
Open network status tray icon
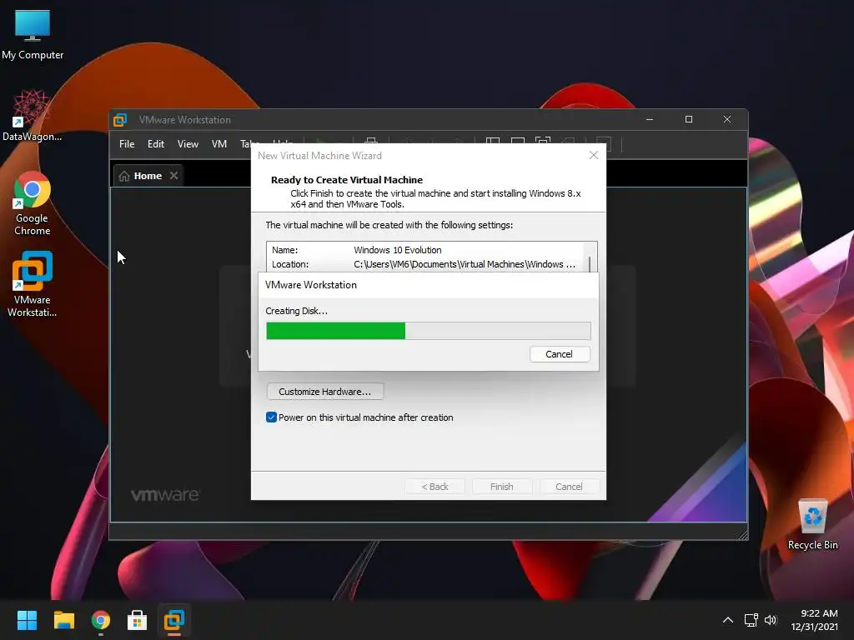(x=751, y=620)
